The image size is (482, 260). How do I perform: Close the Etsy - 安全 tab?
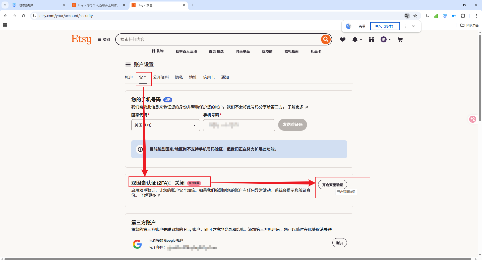click(184, 5)
